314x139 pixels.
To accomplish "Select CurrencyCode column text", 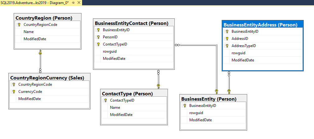I will 30,92.
